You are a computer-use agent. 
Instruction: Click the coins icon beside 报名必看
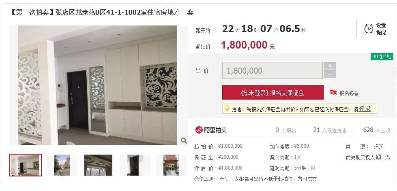coord(333,93)
